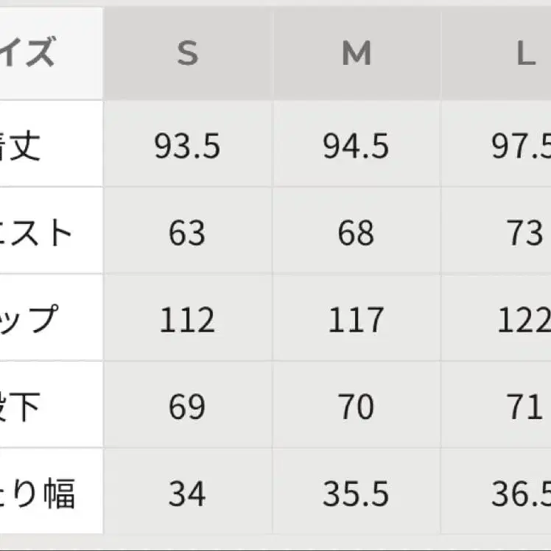
Task: Select the hip value 112 for S
Action: pyautogui.click(x=187, y=320)
